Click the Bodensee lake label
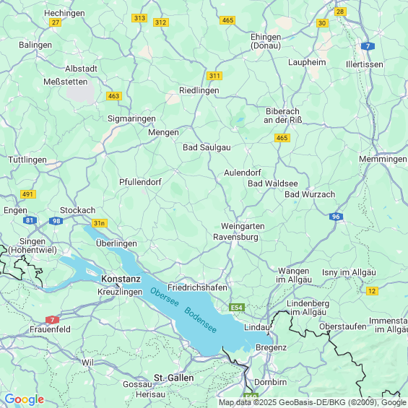 click(x=200, y=320)
